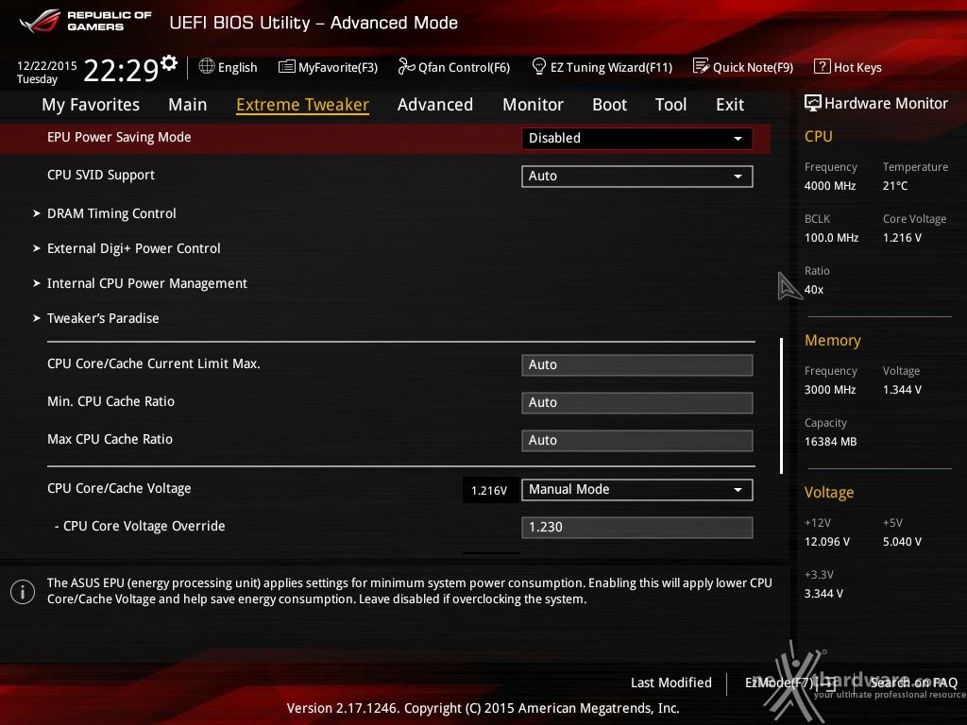Click the info icon beside help text
The height and width of the screenshot is (725, 967).
click(23, 592)
